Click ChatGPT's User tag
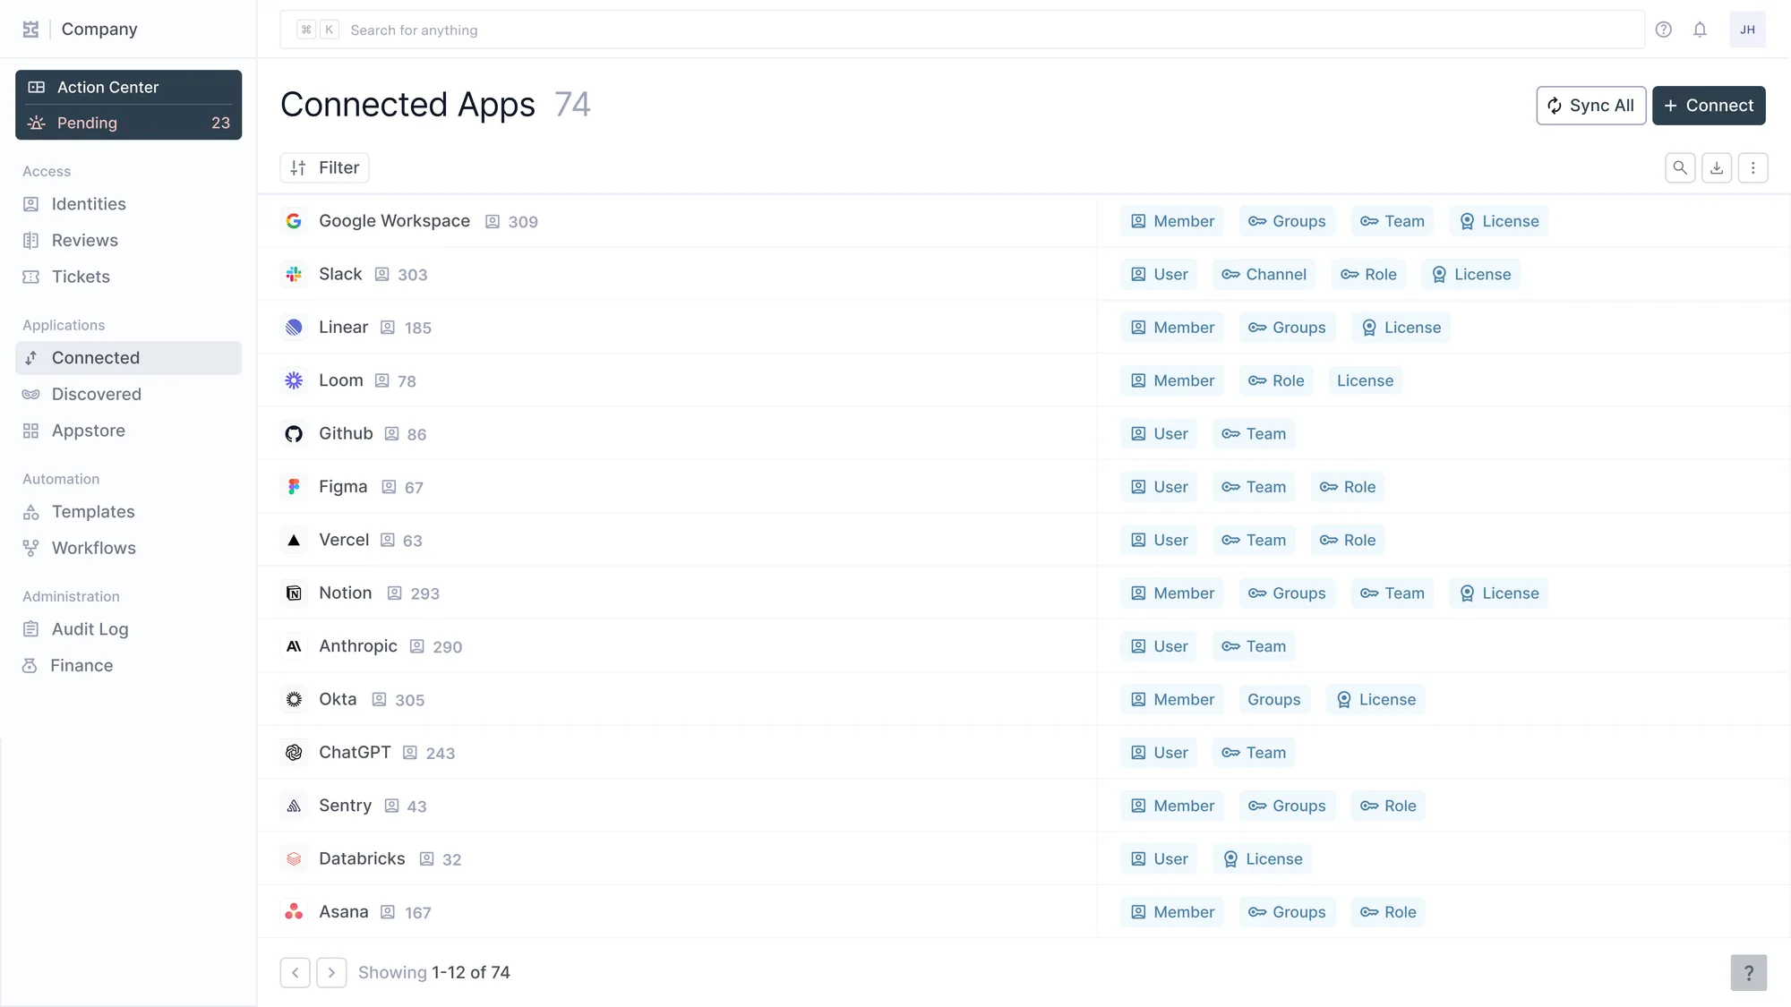 1159,753
